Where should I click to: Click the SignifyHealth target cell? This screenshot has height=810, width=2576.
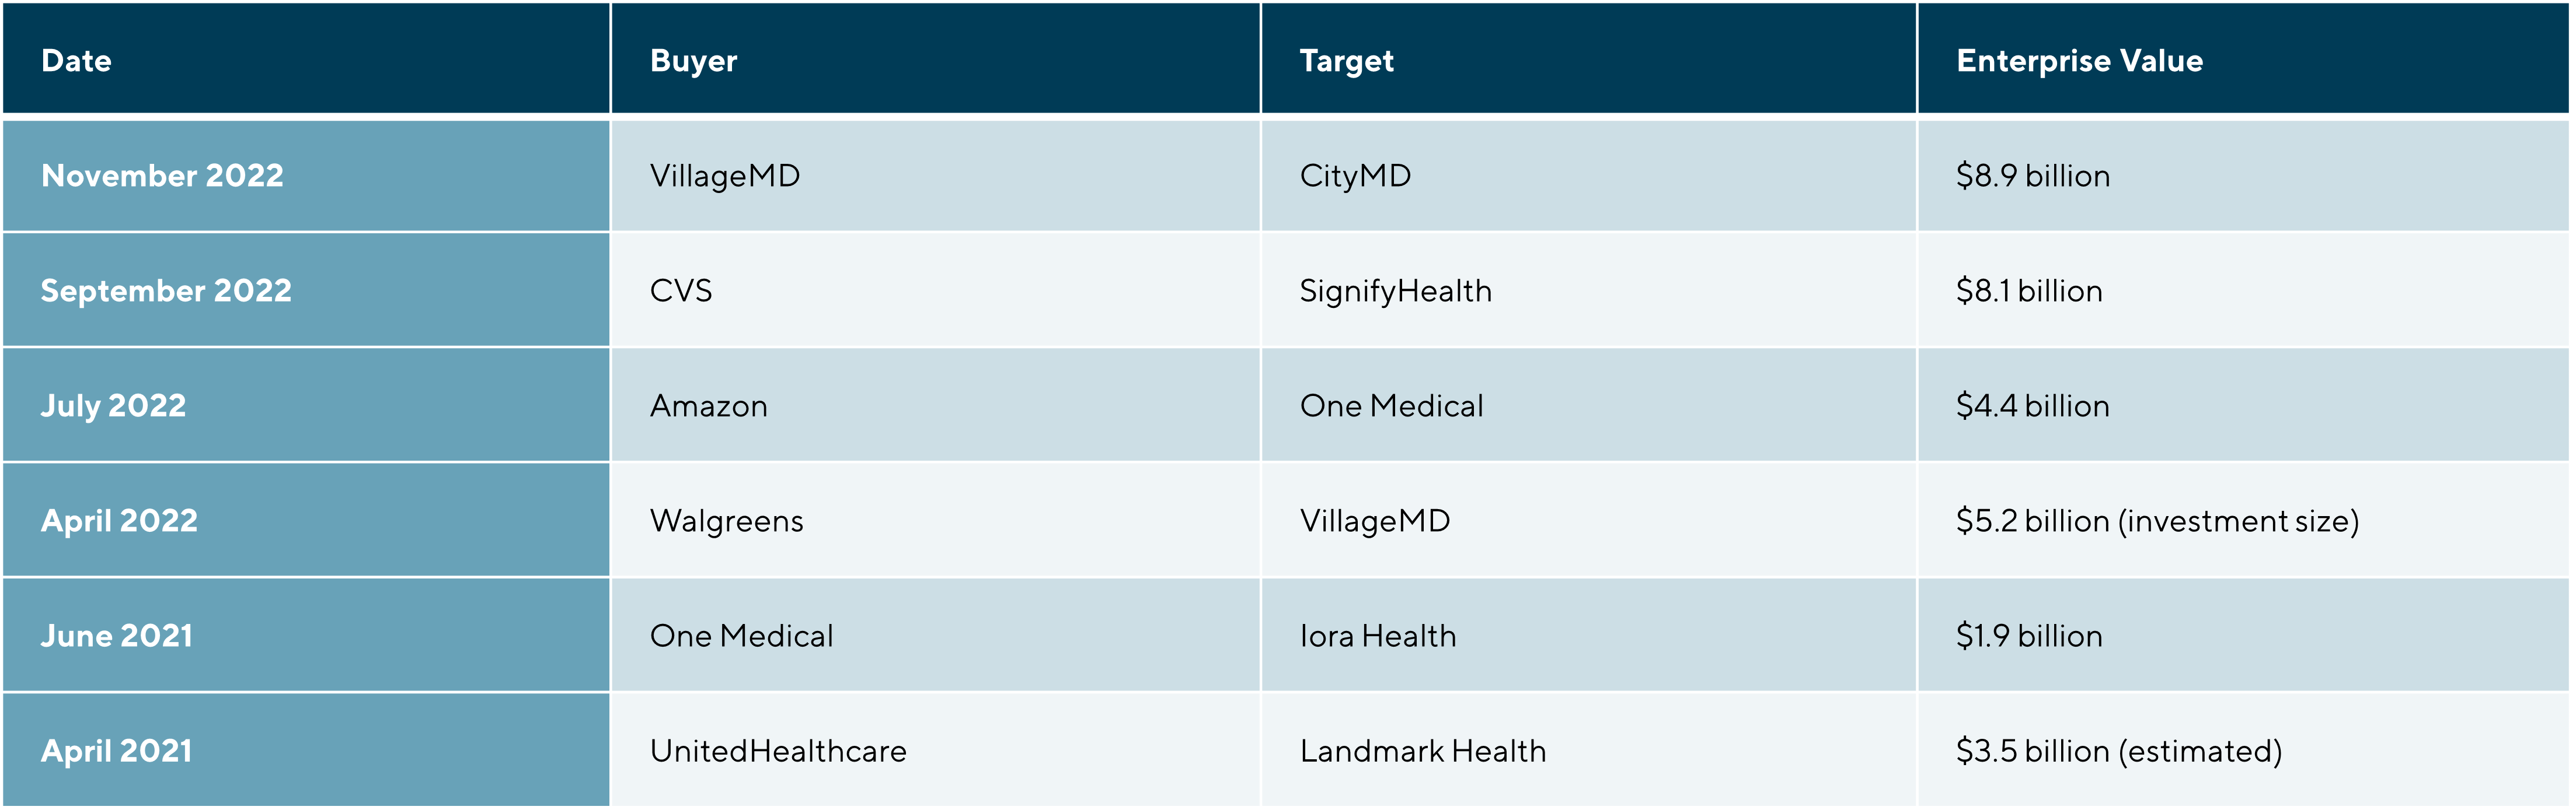click(1395, 290)
